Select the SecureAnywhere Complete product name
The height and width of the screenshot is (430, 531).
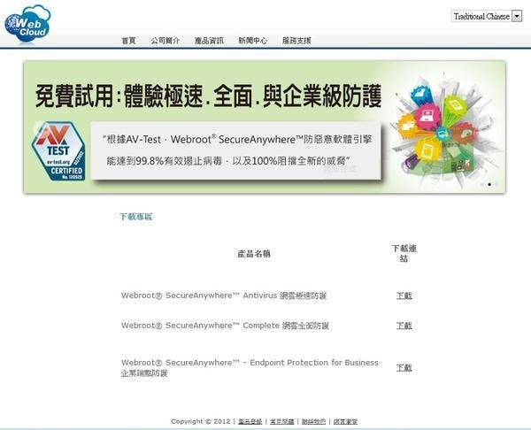(225, 326)
